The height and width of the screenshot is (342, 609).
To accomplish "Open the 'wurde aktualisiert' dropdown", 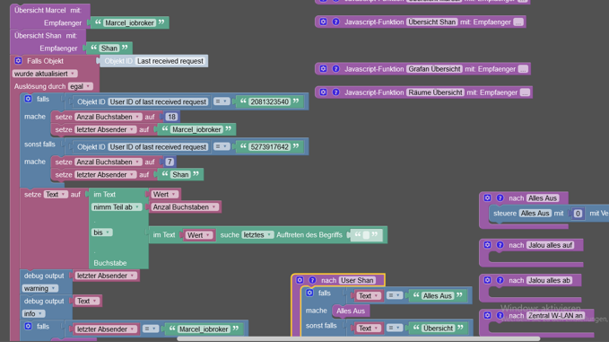I will point(45,74).
